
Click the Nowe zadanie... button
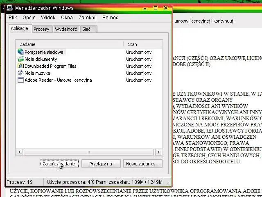pos(142,164)
